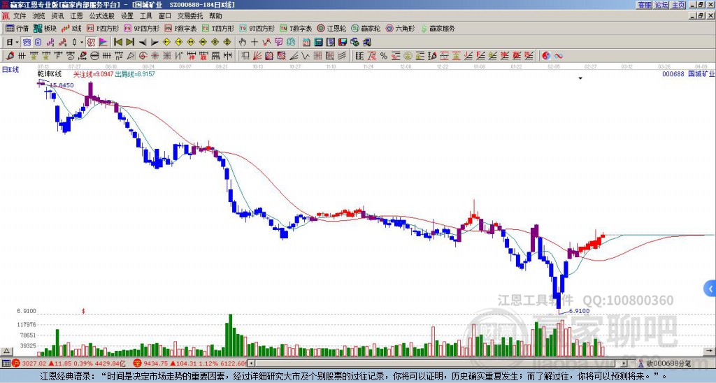Image resolution: width=716 pixels, height=383 pixels.
Task: Click 出局线=8.9157 text
Action: [135, 74]
